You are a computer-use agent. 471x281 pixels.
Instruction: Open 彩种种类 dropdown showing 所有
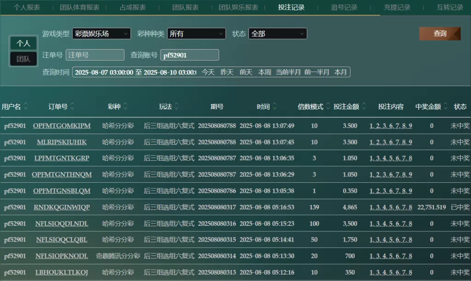tap(196, 34)
